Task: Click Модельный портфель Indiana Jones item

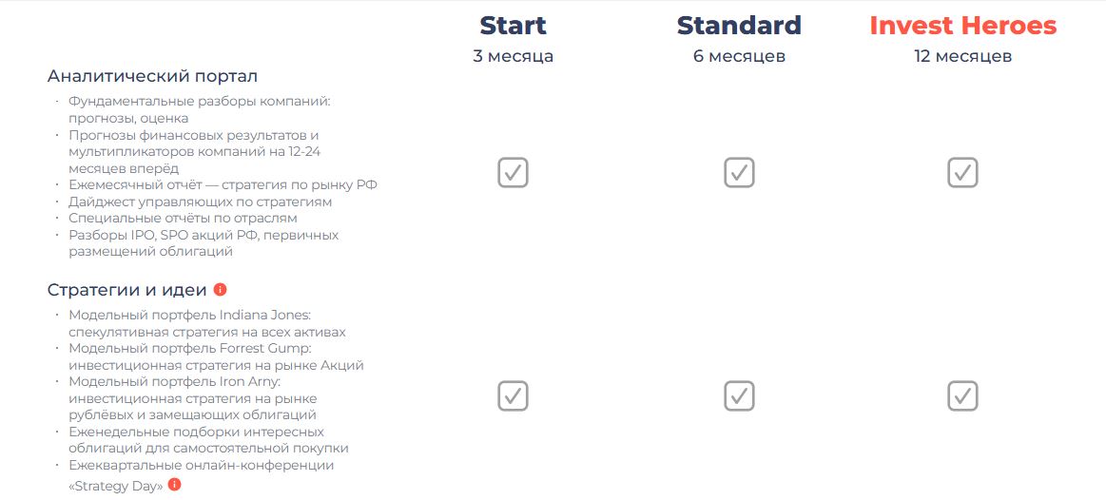Action: (206, 323)
